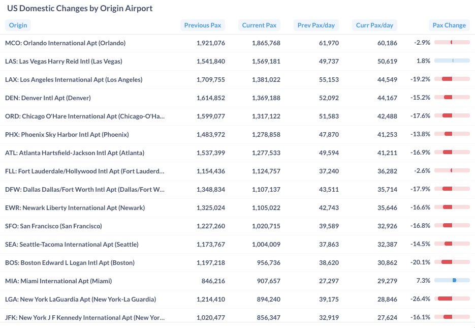The image size is (475, 328).
Task: Click ATL's Current Pax value 1,277,533
Action: tap(266, 153)
